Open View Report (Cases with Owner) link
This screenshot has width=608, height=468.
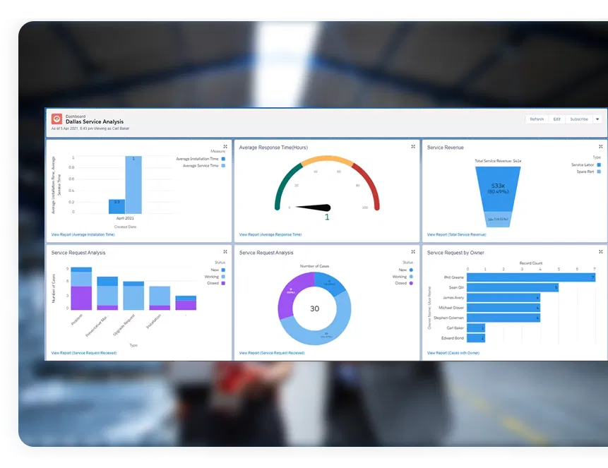(x=453, y=353)
